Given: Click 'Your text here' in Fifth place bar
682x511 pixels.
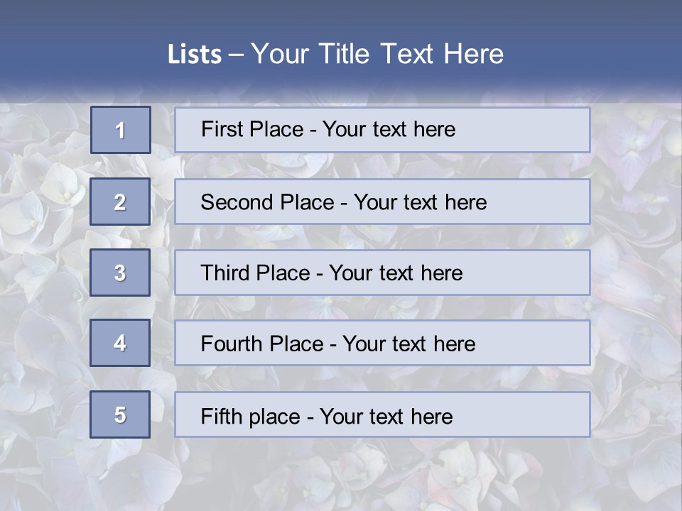Looking at the screenshot, I should (x=386, y=416).
